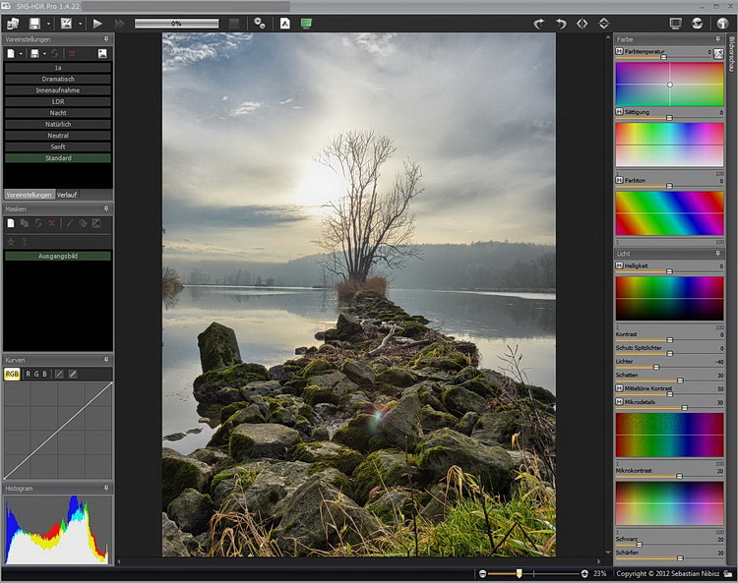The width and height of the screenshot is (738, 583).
Task: Select the 1a preset
Action: [58, 68]
